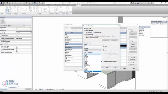Image resolution: width=168 pixels, height=94 pixels.
Task: Toggle Work Plane-Based checkbox
Action: pyautogui.click(x=17, y=46)
